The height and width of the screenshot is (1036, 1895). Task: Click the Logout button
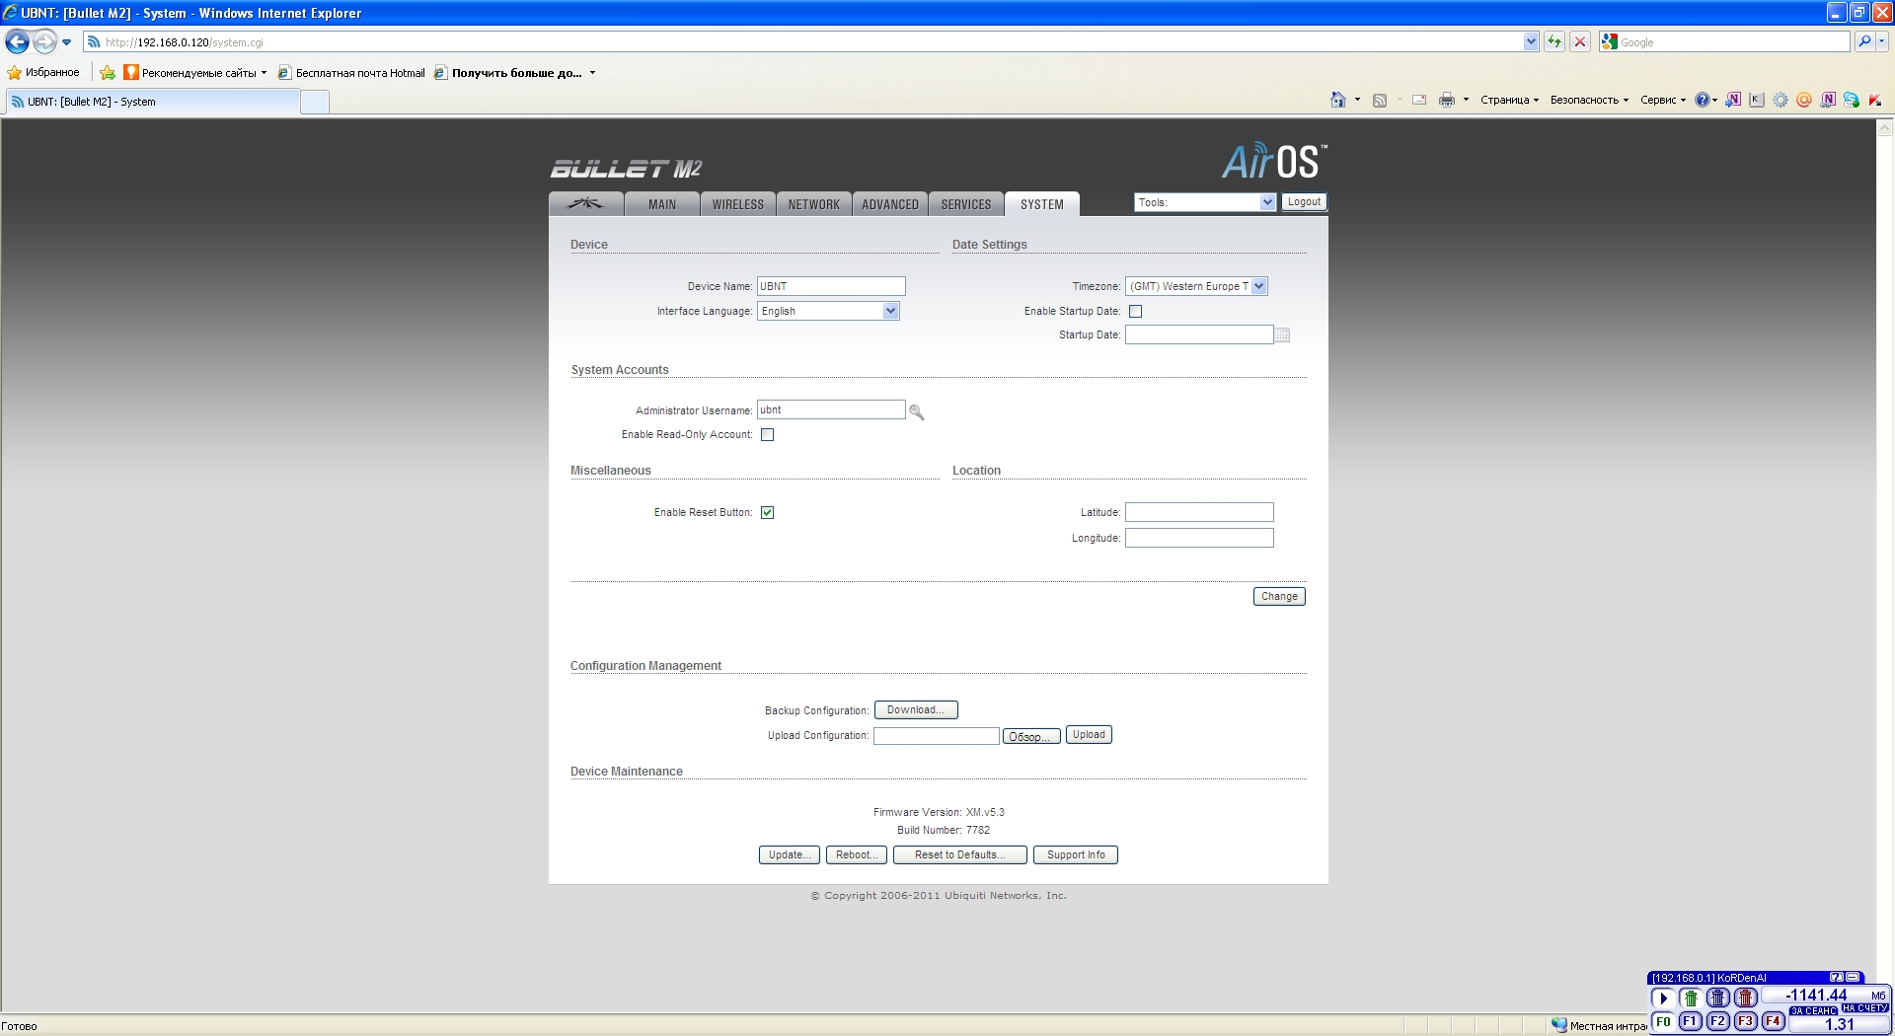(1304, 202)
